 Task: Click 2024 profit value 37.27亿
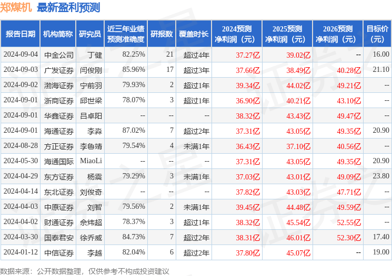point(248,55)
